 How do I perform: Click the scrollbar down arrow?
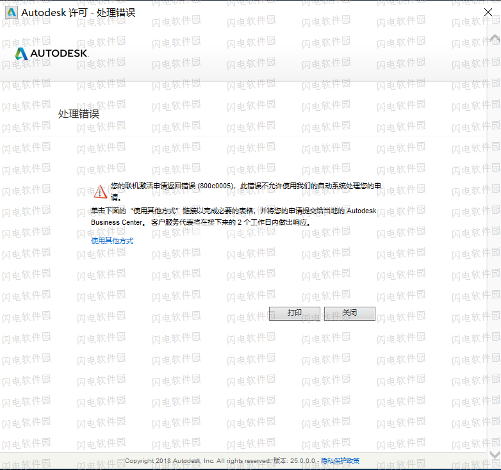pos(495,455)
